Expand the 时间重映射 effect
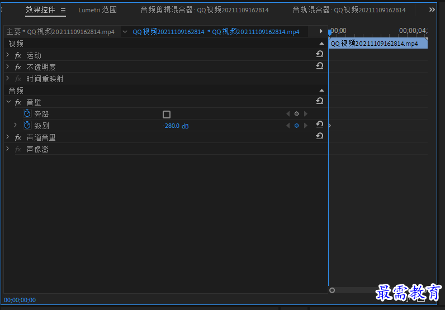445x310 pixels. pyautogui.click(x=8, y=78)
